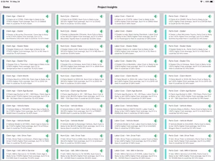The height and width of the screenshot is (161, 215).
Task: Play audio for Labor Cost - Dealer State card
Action: pos(156,46)
